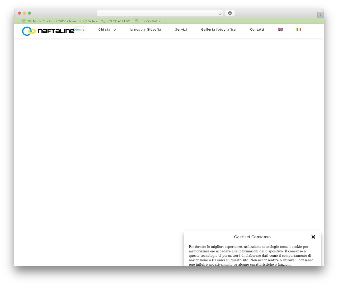Image resolution: width=338 pixels, height=286 pixels.
Task: Click the browser address bar
Action: (x=160, y=13)
